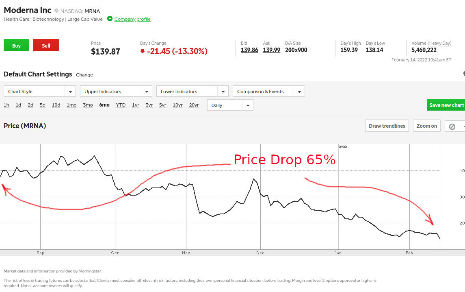Toggle the Zoom on button
Screen dimensions: 465x292
pyautogui.click(x=427, y=126)
